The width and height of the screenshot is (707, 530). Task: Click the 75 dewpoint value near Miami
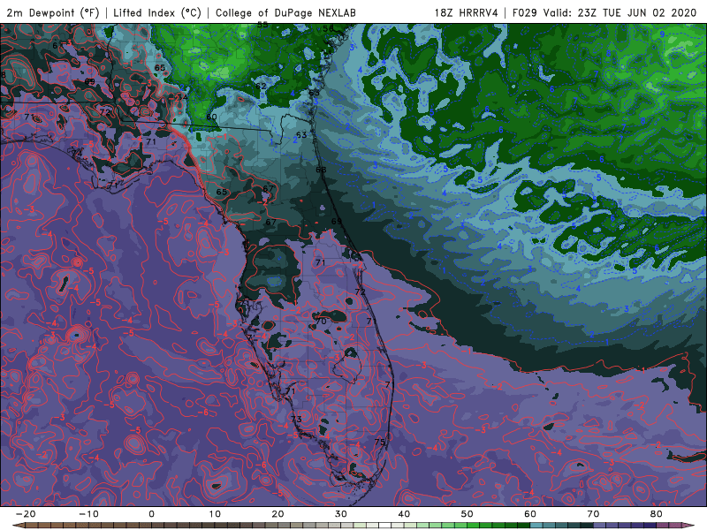click(x=380, y=442)
